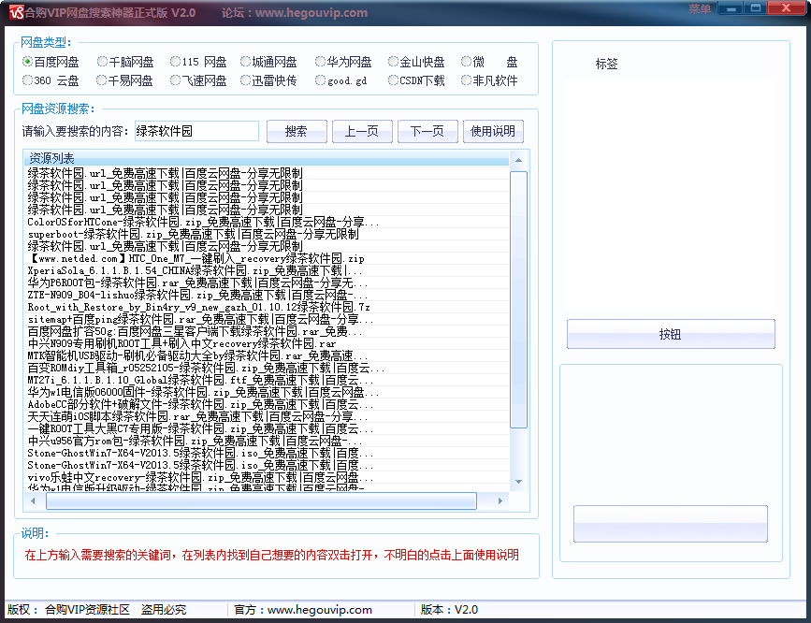Screen dimensions: 811x623
Task: Click the horizontal scroll right arrow
Action: [500, 500]
